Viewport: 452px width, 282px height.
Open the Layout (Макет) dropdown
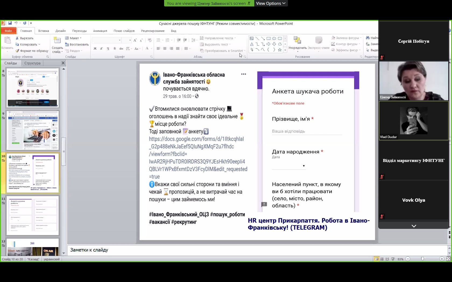click(74, 38)
